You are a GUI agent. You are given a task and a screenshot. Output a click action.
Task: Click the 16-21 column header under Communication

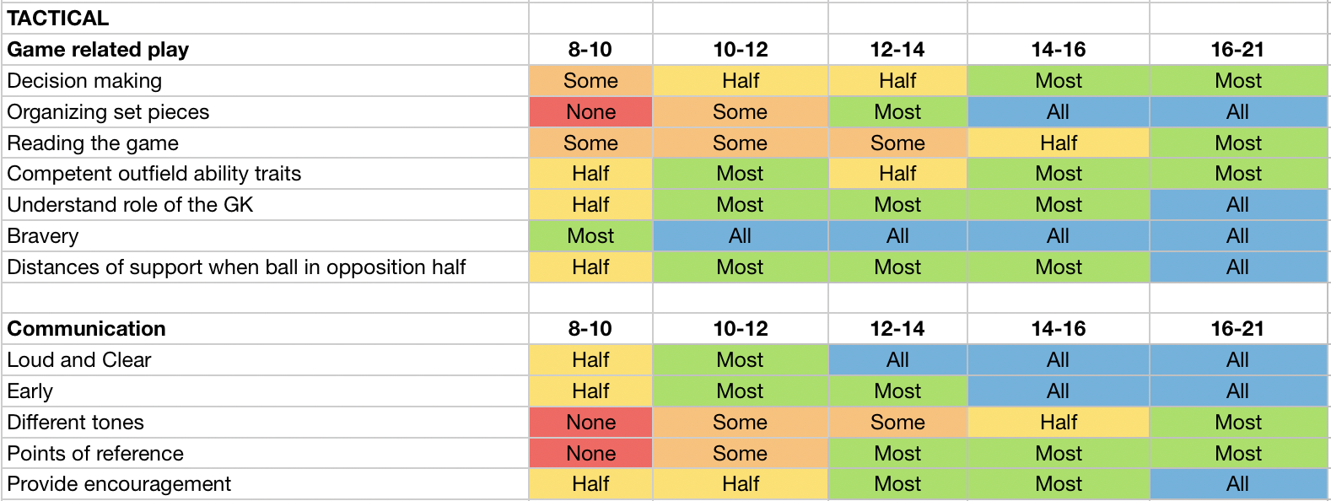(1238, 329)
